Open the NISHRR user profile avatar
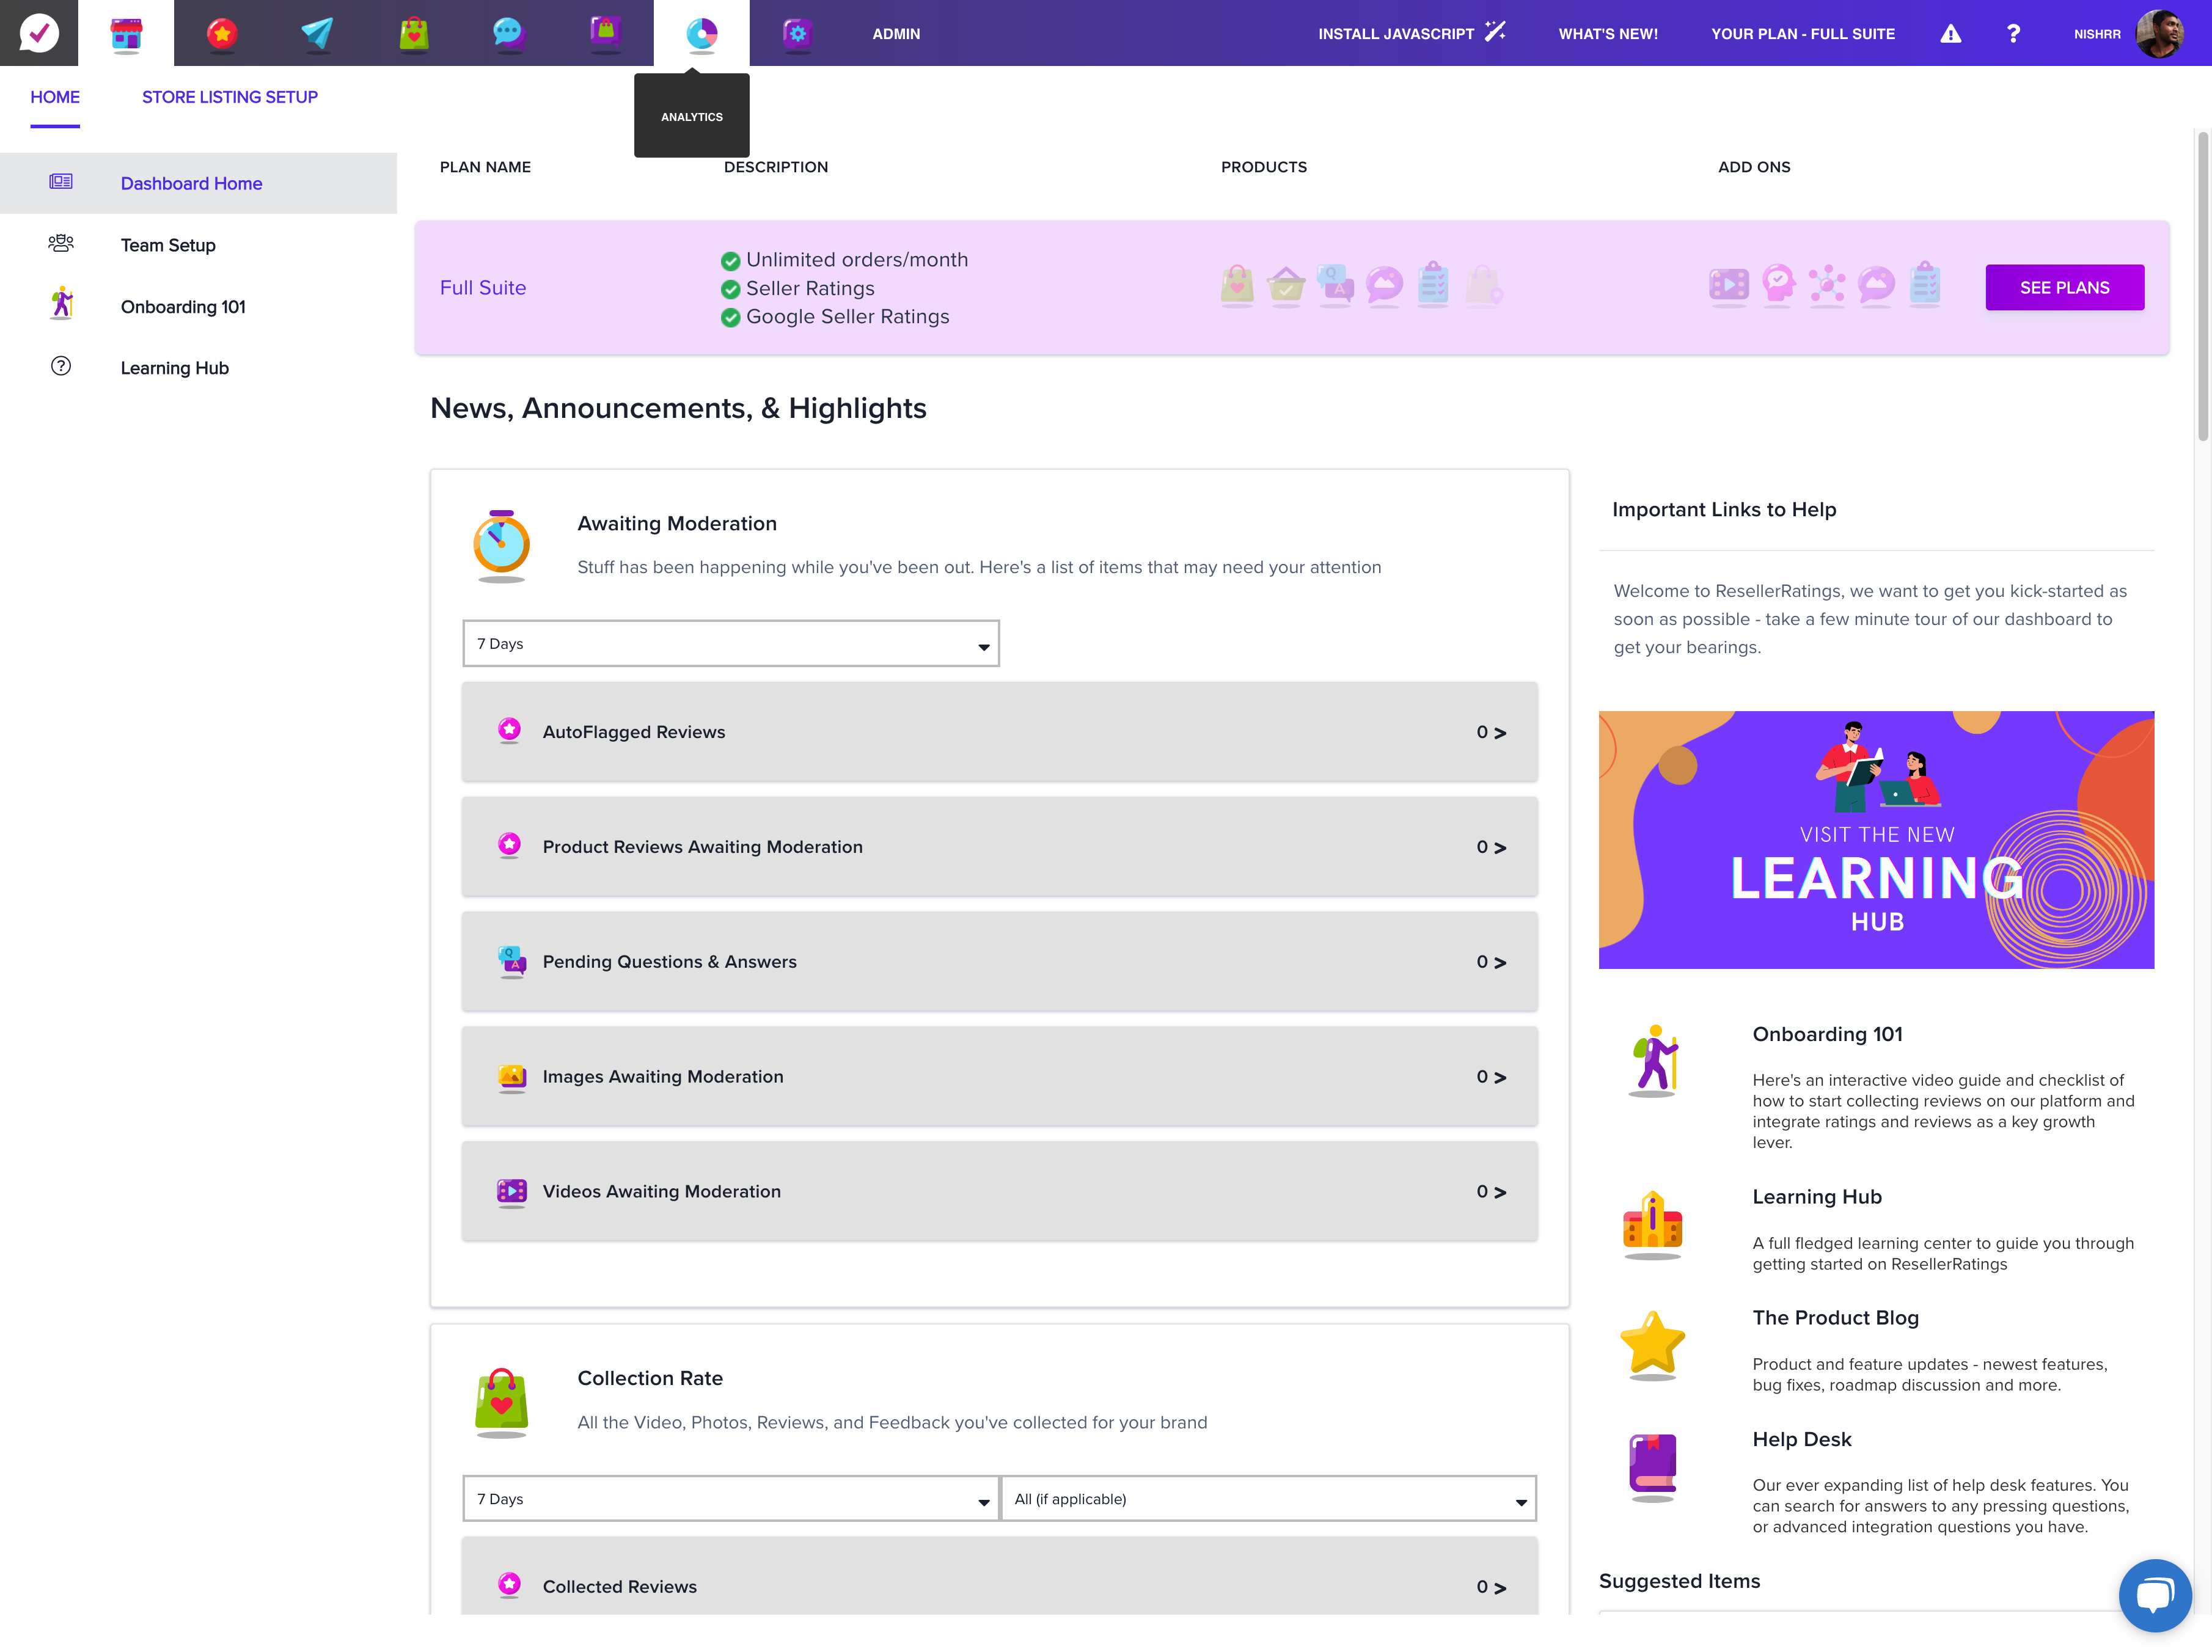This screenshot has width=2212, height=1652. click(x=2159, y=34)
